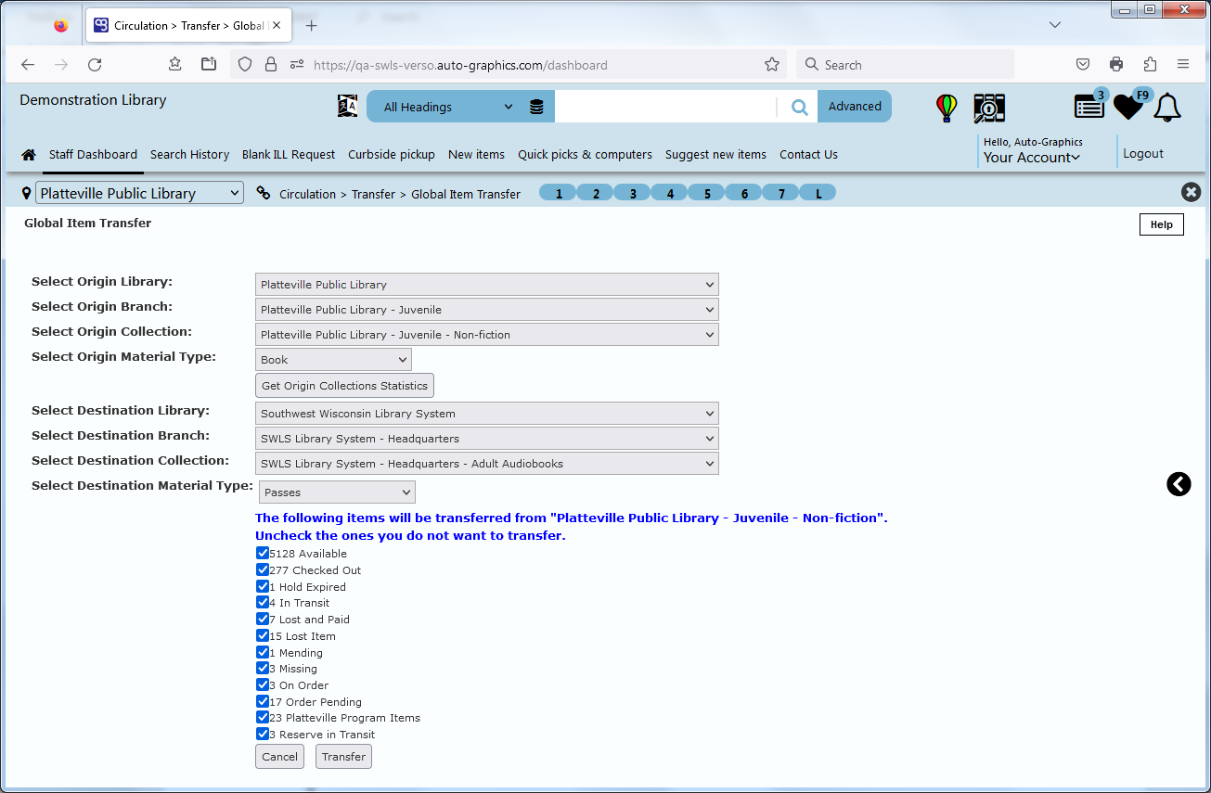
Task: Click the Pocket save icon in Firefox toolbar
Action: pos(1082,64)
